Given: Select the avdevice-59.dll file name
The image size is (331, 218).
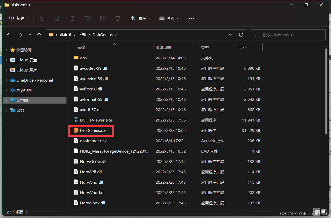Looking at the screenshot, I should point(94,79).
